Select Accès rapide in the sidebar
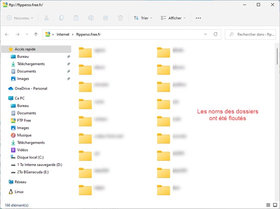The height and width of the screenshot is (209, 280). [x=36, y=49]
